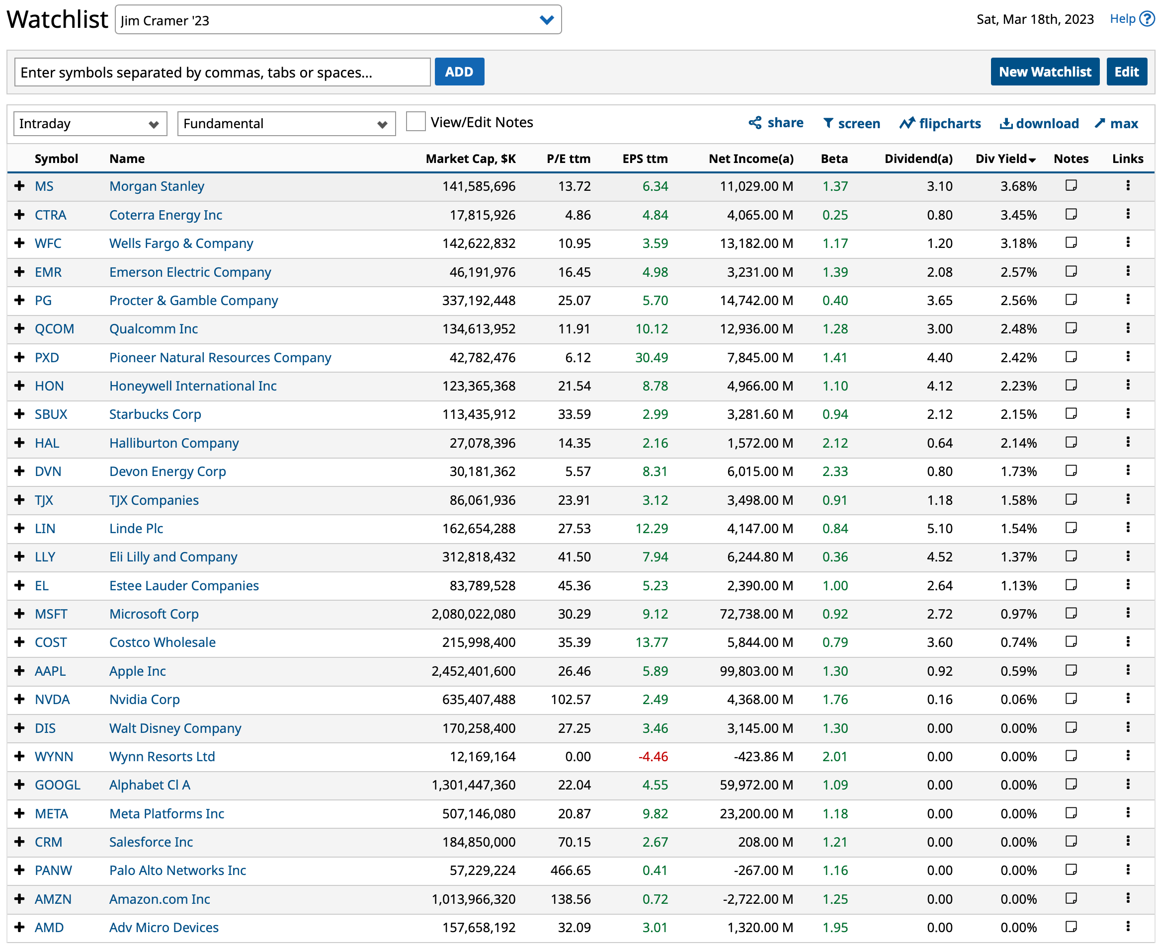Download the watchlist data
1156x950 pixels.
1039,123
